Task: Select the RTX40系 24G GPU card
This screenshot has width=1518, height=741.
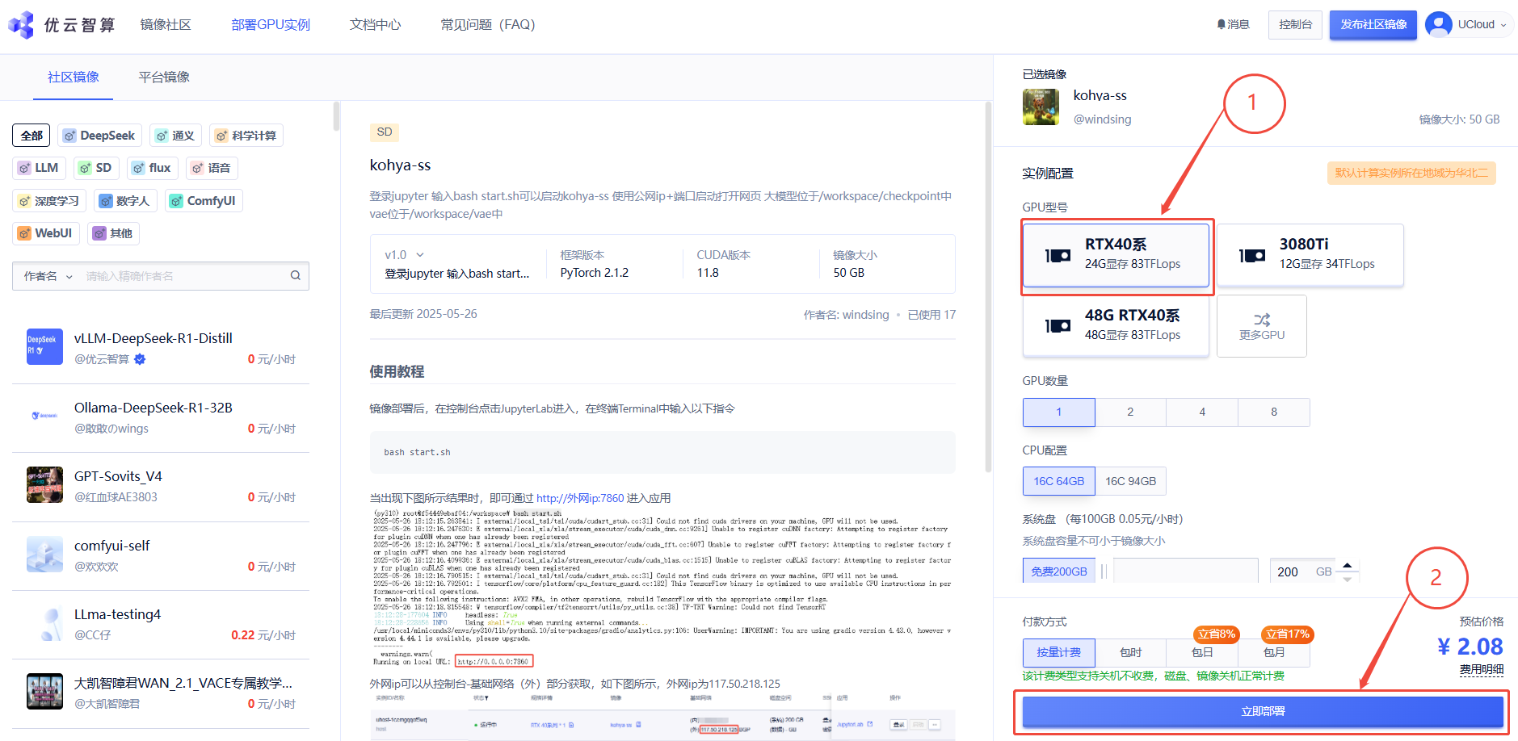Action: pyautogui.click(x=1116, y=255)
